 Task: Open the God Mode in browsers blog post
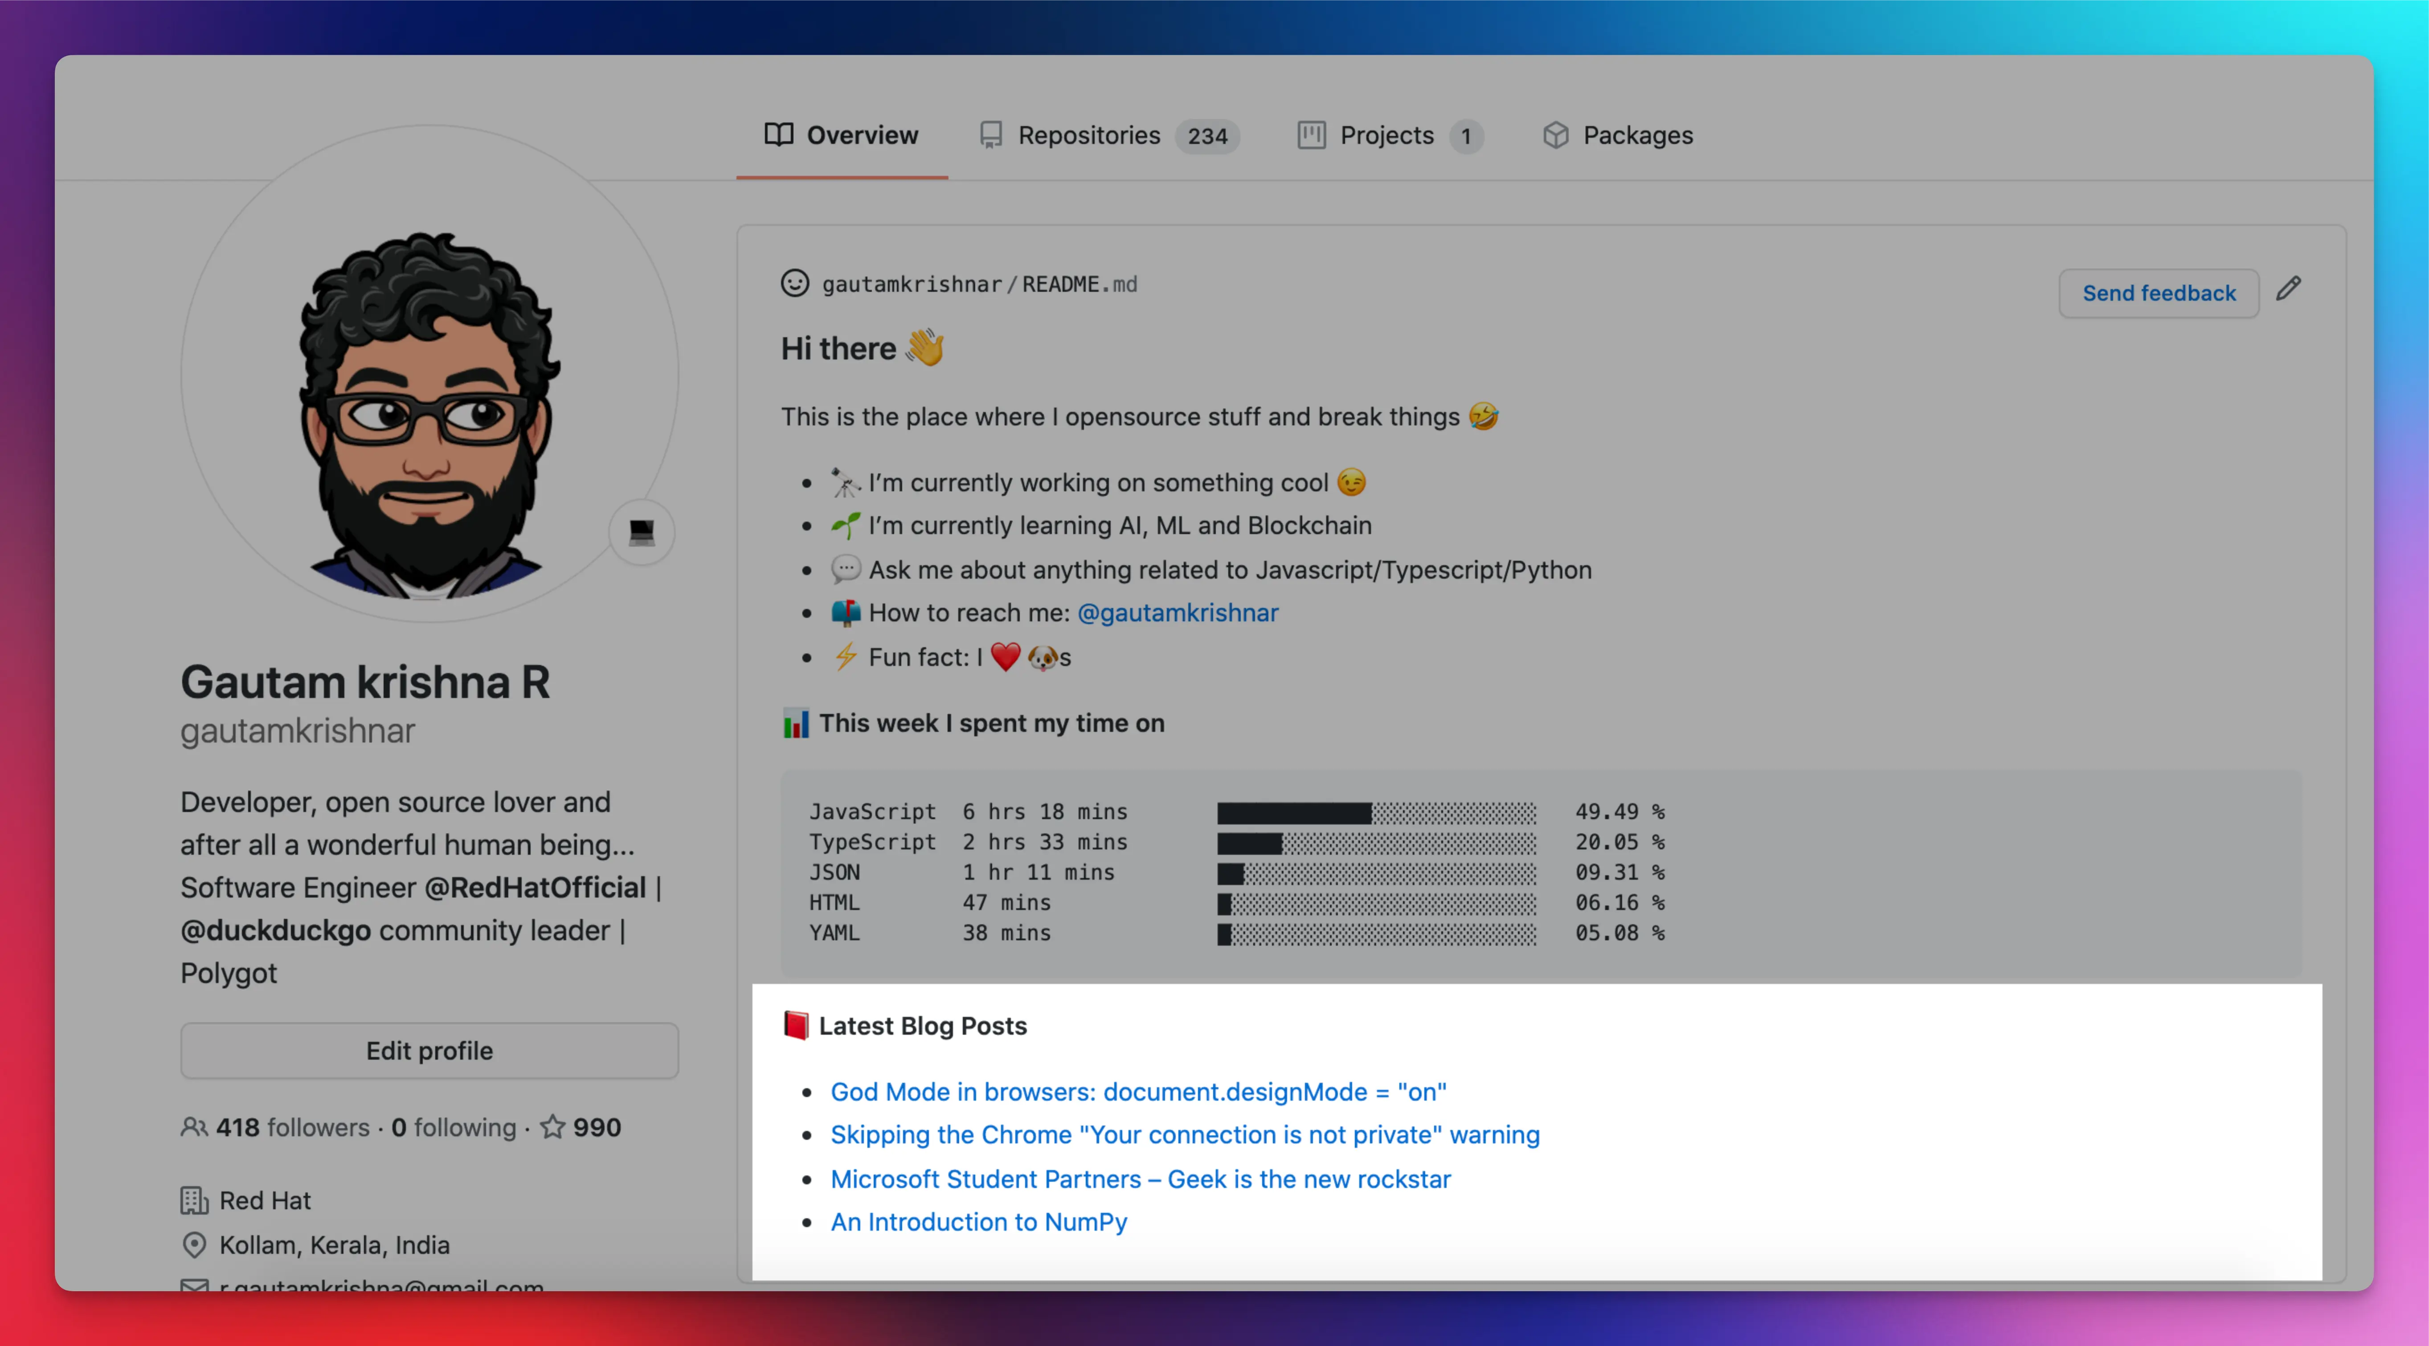1138,1093
